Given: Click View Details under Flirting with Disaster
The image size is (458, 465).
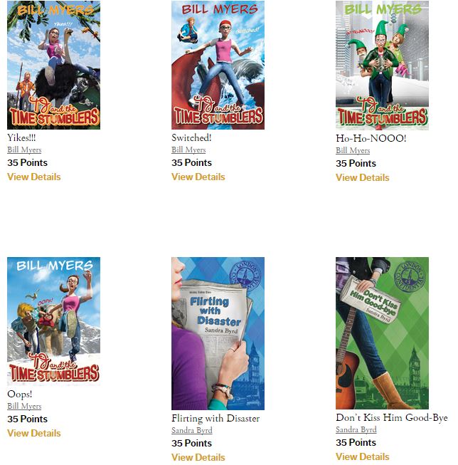Looking at the screenshot, I should (198, 457).
